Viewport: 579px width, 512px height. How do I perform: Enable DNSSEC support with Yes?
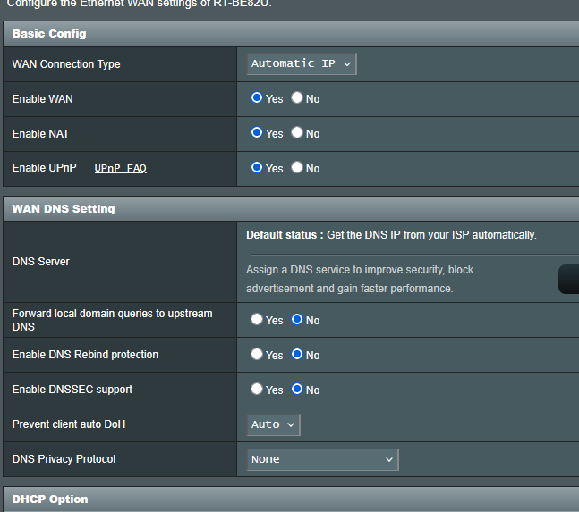[x=257, y=390]
